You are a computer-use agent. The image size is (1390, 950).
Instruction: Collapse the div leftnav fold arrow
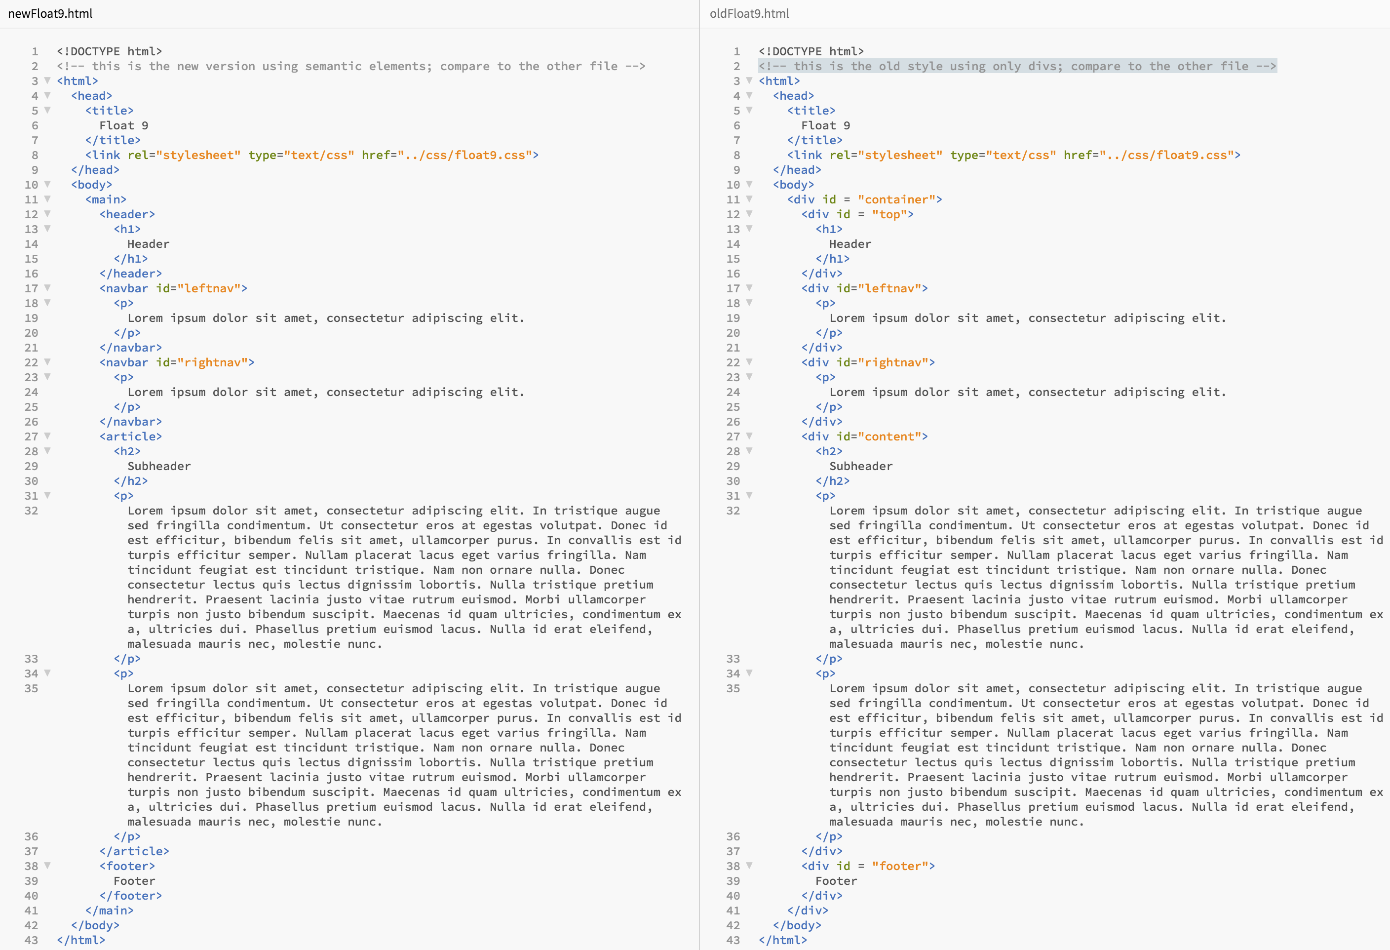749,288
